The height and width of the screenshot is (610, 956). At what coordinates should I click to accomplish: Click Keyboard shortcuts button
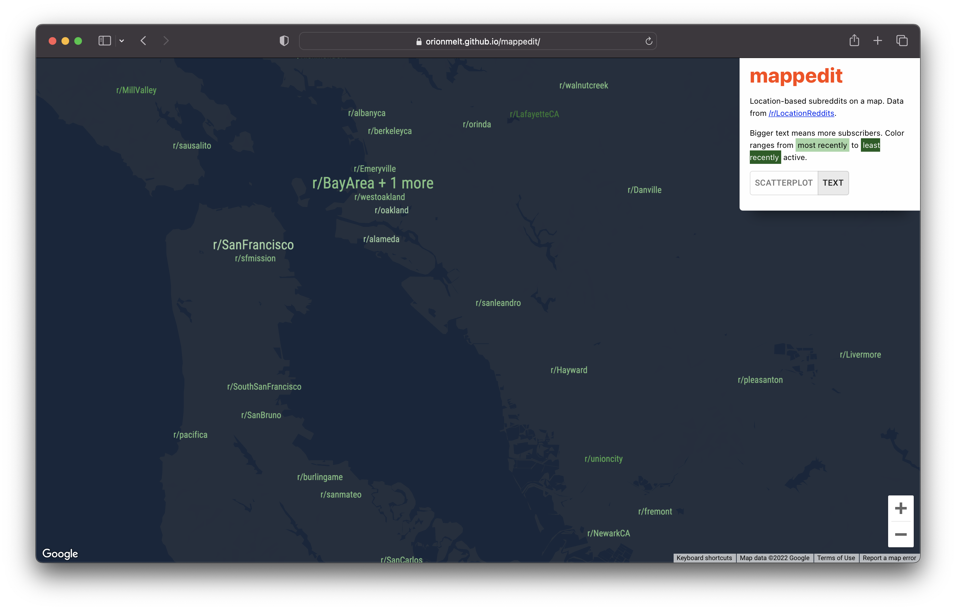(704, 558)
